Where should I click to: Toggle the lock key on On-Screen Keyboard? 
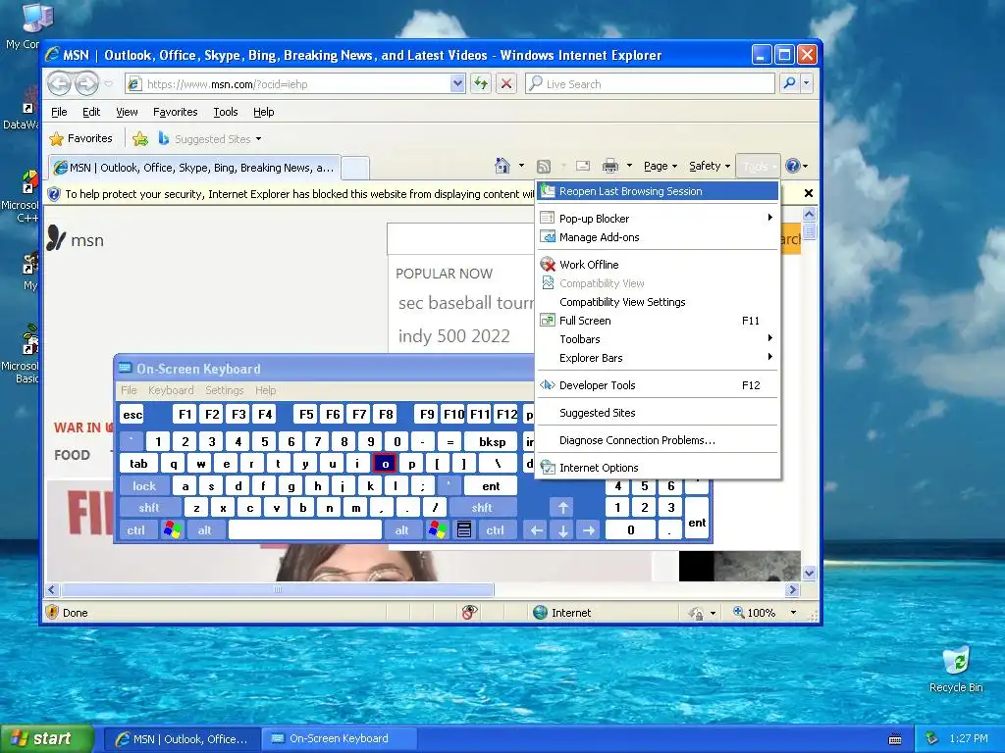click(144, 486)
